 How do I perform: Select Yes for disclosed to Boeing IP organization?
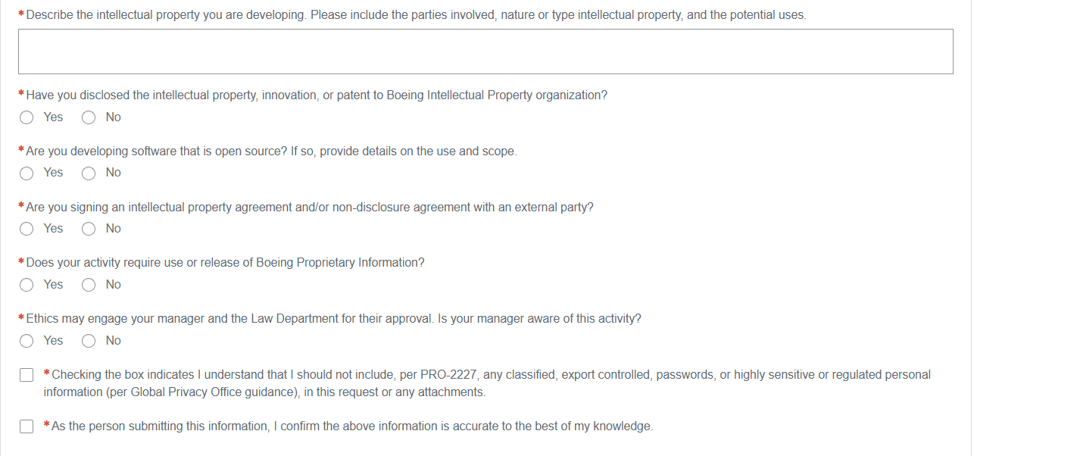[27, 117]
